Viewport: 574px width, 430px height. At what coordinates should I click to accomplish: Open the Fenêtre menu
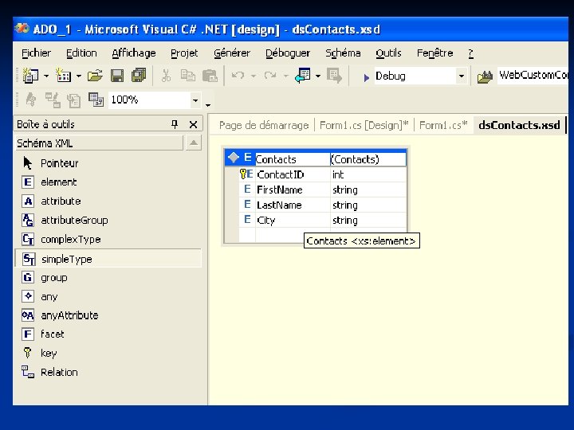pos(435,53)
